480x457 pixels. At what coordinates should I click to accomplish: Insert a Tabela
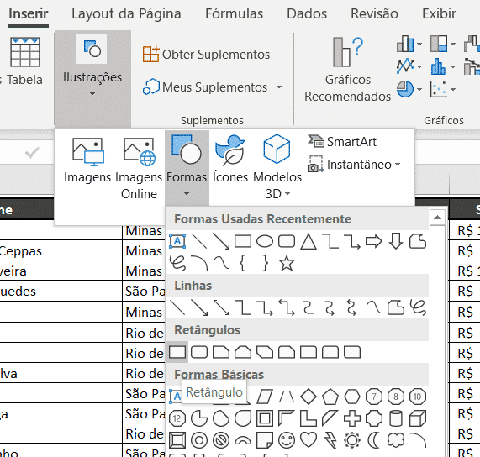(x=24, y=61)
